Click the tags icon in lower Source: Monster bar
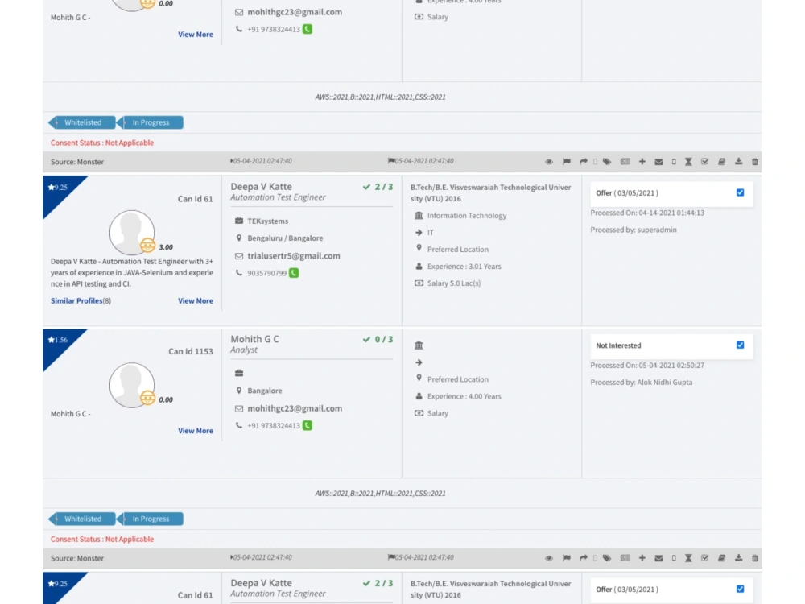This screenshot has width=805, height=604. coord(607,558)
